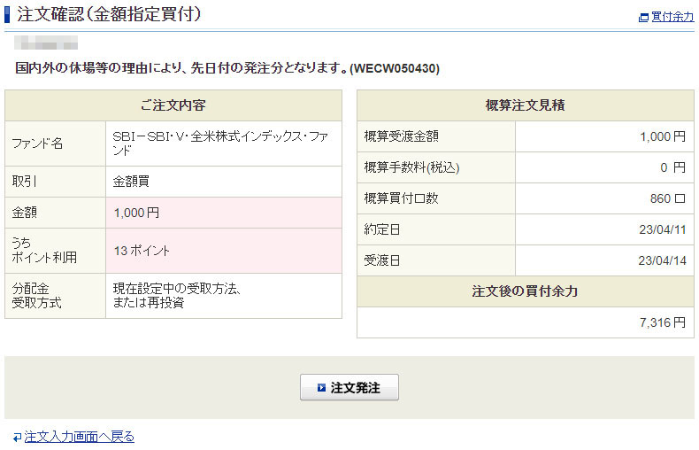Click the 金額買 transaction type value
699x450 pixels.
[131, 181]
